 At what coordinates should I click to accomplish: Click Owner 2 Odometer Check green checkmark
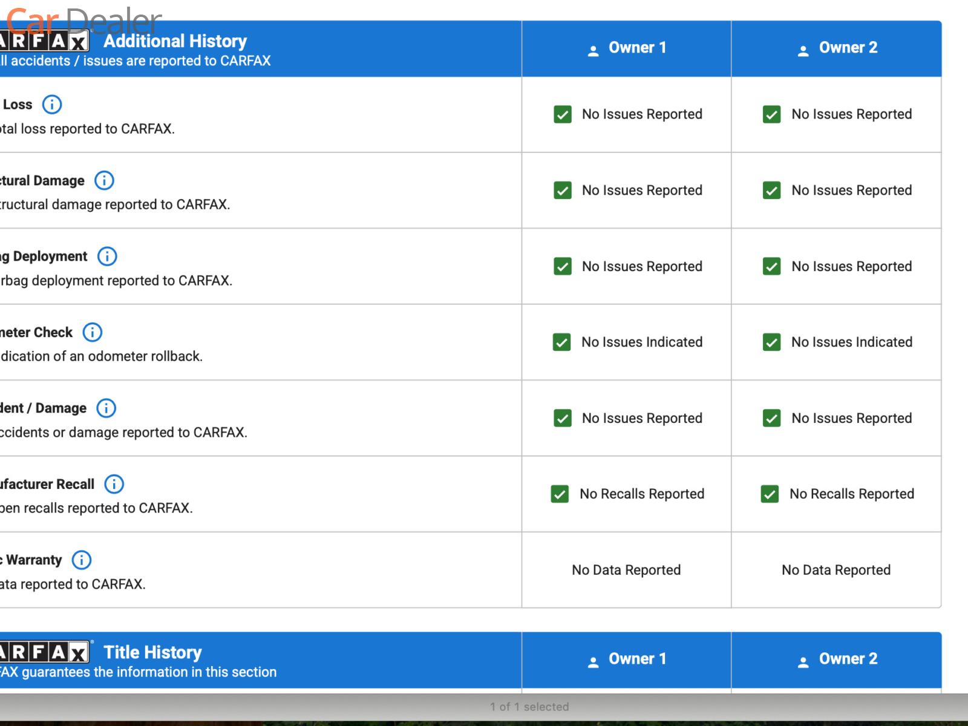click(x=771, y=342)
